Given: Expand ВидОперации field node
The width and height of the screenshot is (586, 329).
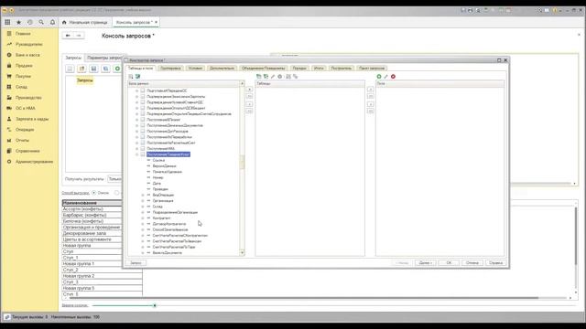Looking at the screenshot, I should [x=143, y=195].
